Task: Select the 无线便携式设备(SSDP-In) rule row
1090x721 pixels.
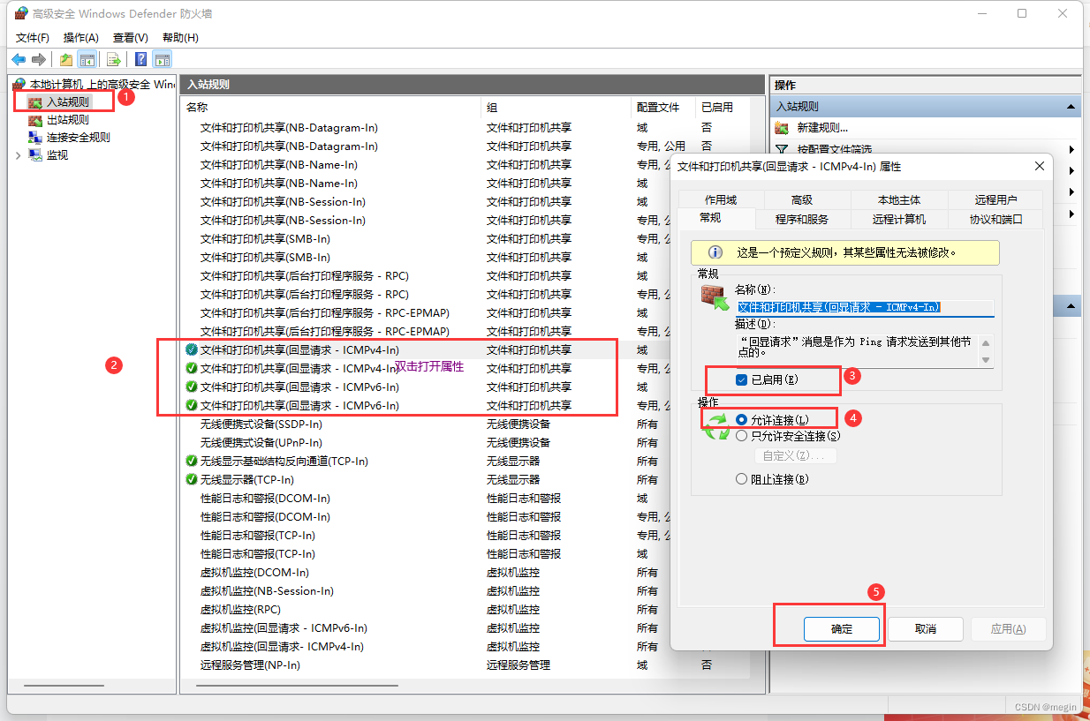Action: [x=465, y=424]
